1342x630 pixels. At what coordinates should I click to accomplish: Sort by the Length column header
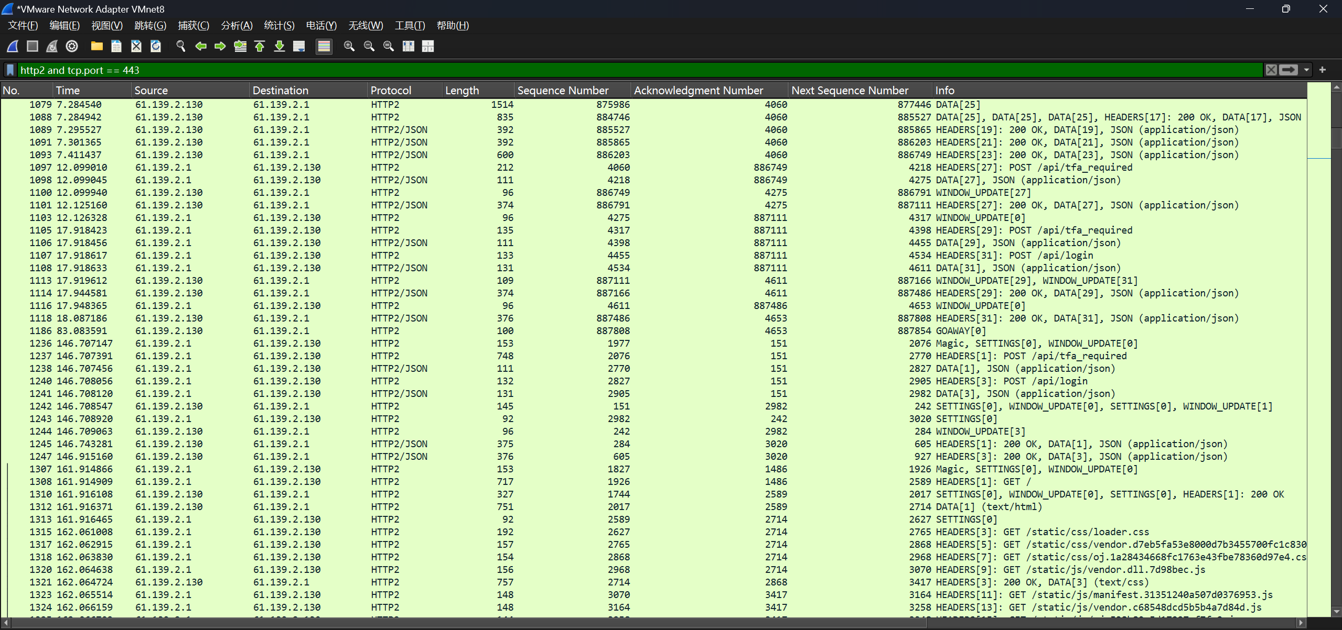click(x=478, y=90)
